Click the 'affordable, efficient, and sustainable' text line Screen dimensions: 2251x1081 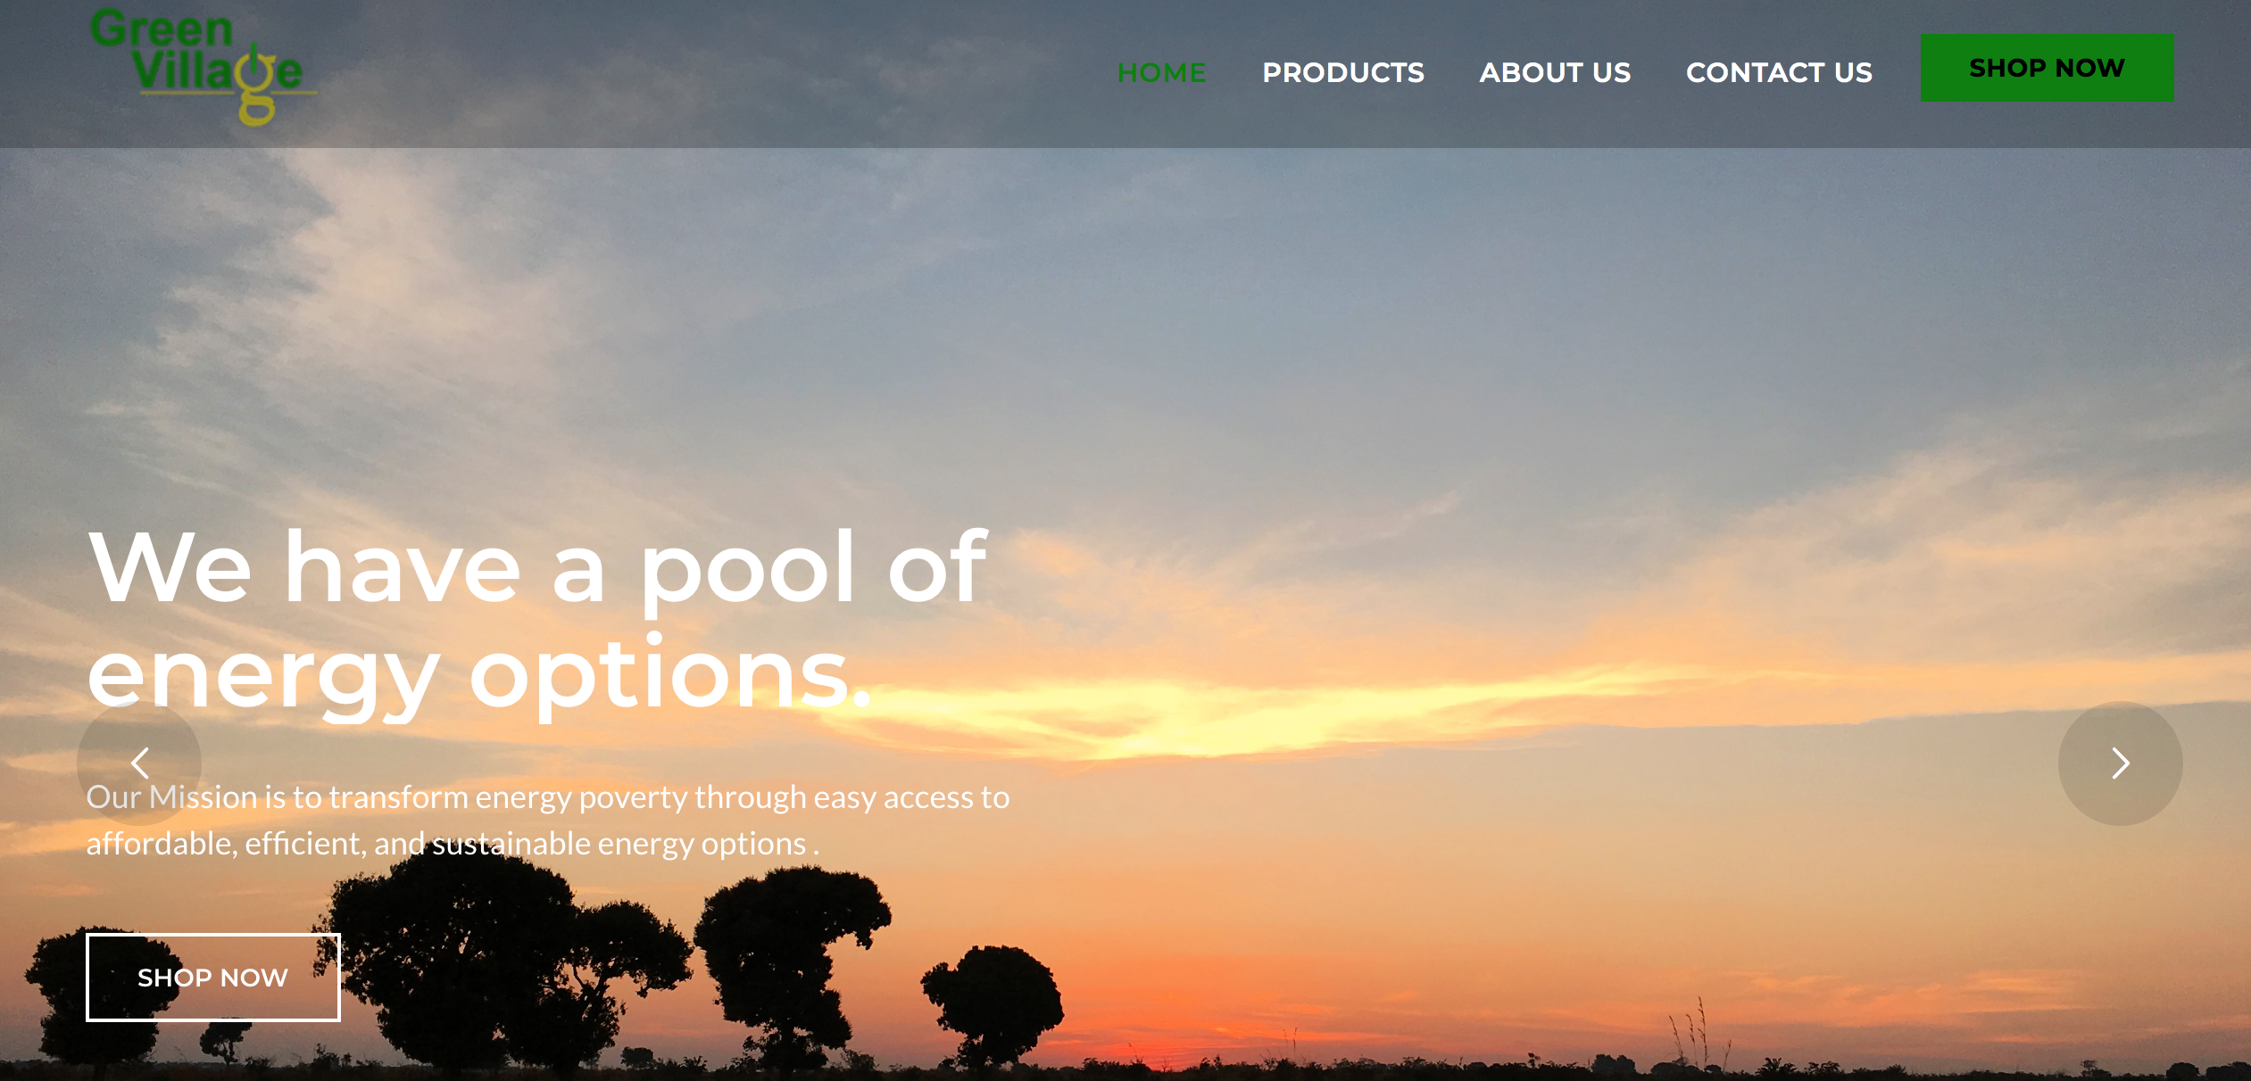pyautogui.click(x=453, y=844)
